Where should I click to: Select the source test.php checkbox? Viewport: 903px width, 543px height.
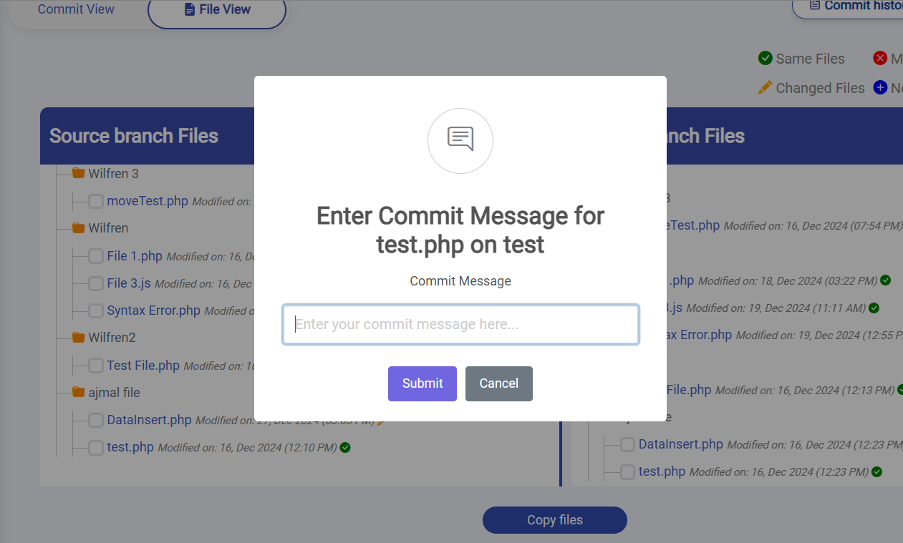96,448
